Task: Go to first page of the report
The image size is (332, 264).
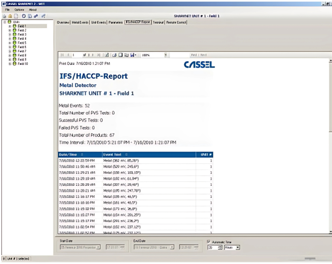Action: pos(62,55)
